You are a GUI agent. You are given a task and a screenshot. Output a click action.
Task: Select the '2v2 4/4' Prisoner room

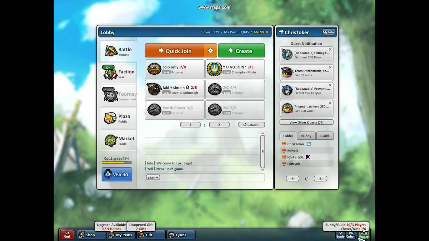tap(235, 90)
